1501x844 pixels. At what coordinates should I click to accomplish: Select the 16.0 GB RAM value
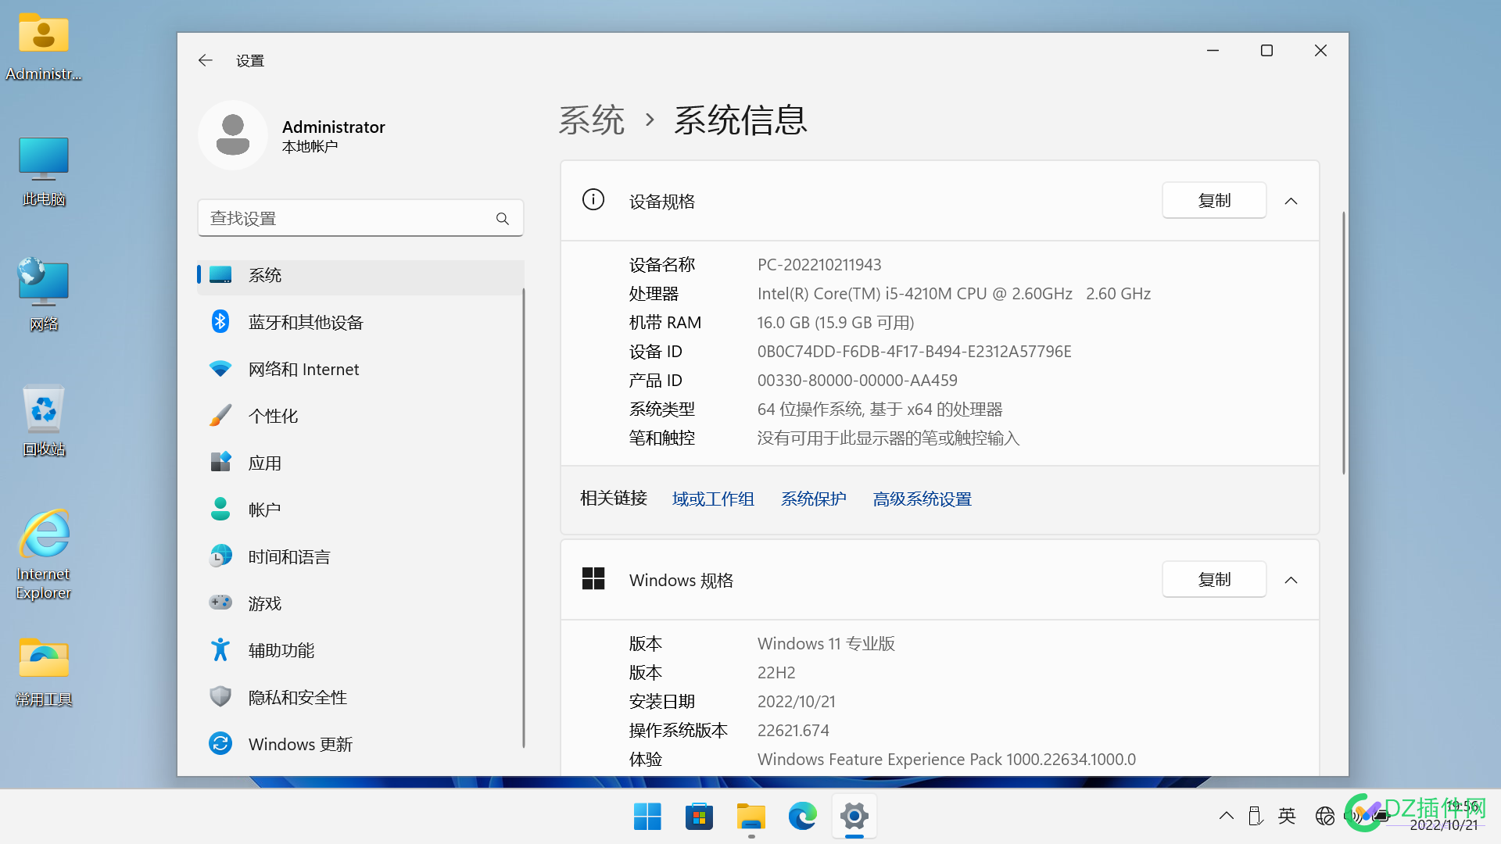[x=836, y=323]
